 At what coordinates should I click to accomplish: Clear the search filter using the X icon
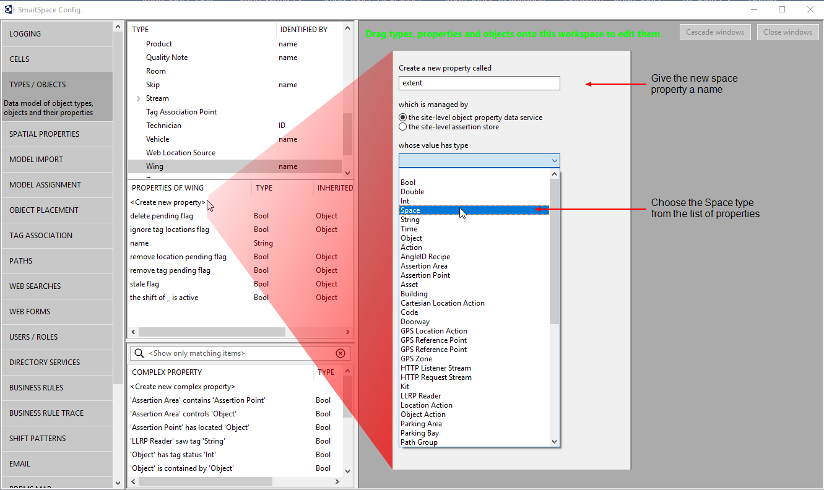(340, 353)
